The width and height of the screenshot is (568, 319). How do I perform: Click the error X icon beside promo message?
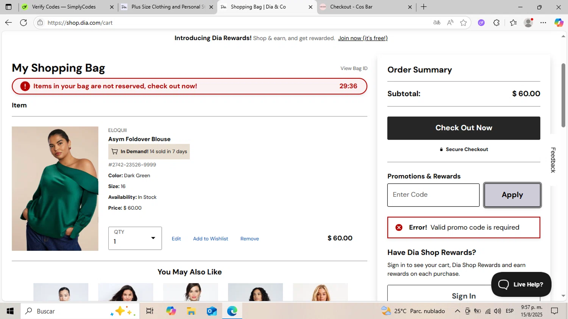(x=399, y=227)
